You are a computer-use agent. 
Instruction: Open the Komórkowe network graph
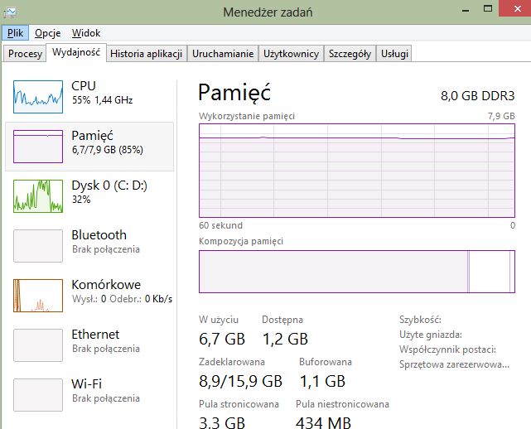38,296
